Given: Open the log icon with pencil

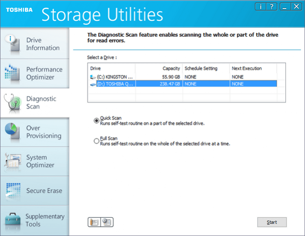Looking at the screenshot, I should coord(94,222).
